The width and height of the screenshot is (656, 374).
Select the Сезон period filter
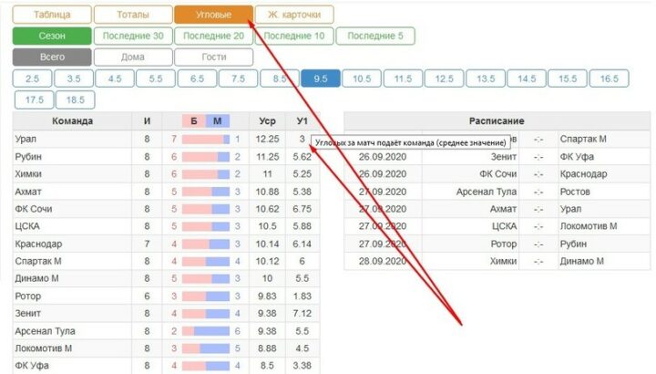[x=52, y=36]
